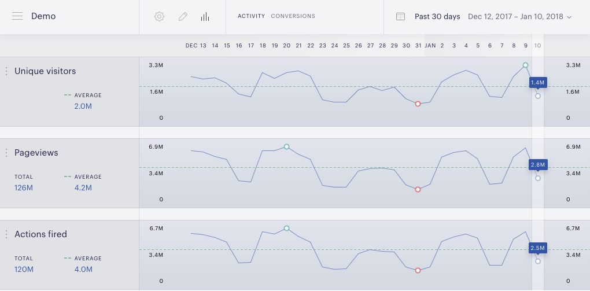The height and width of the screenshot is (291, 590).
Task: Click the Unique visitors peak marker on Jan 9
Action: 526,65
